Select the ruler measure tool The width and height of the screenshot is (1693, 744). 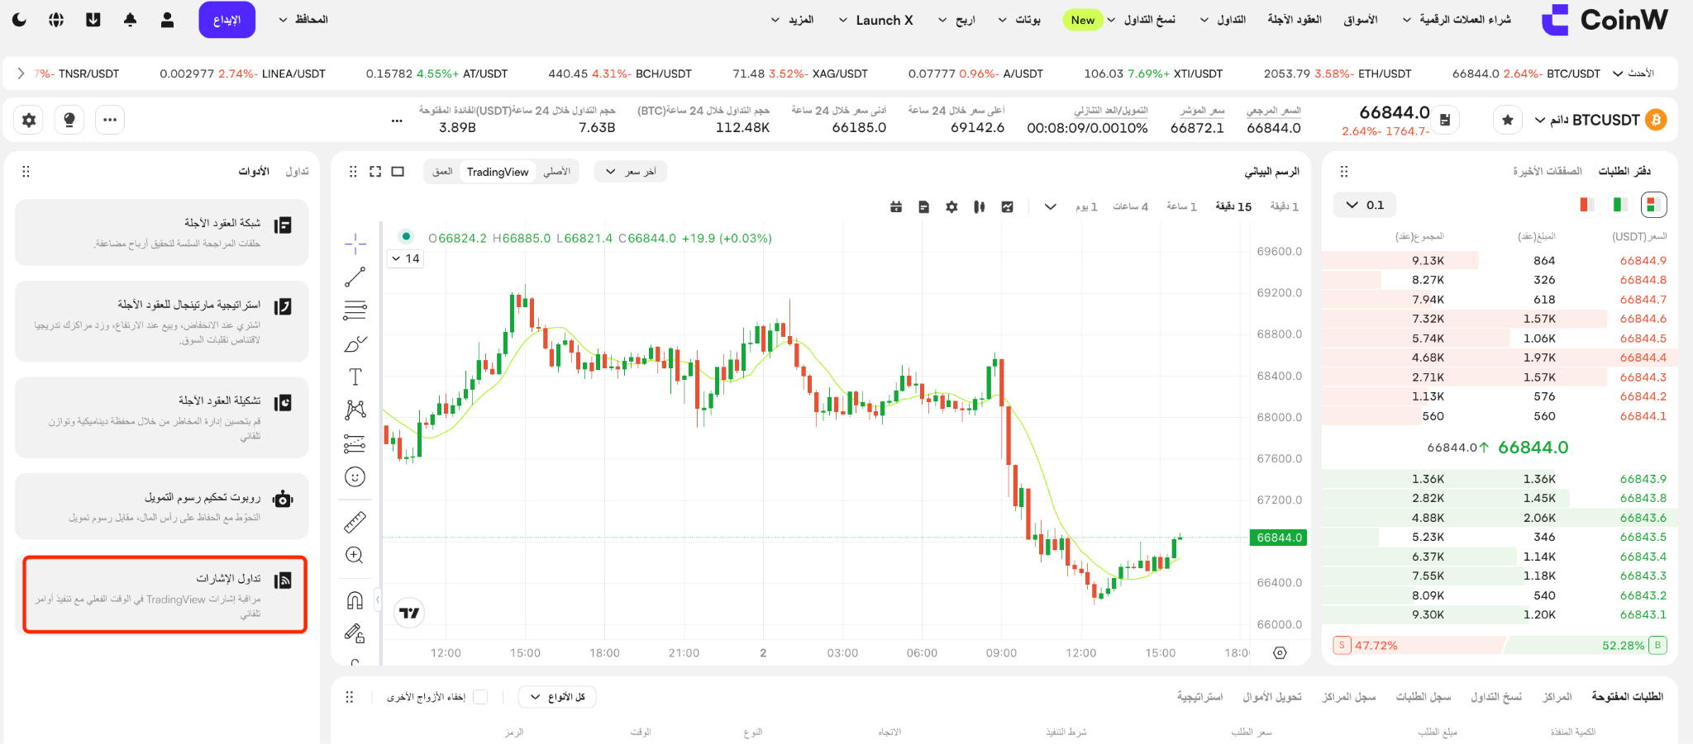[355, 522]
